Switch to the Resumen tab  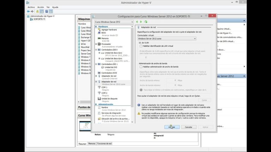[83, 144]
